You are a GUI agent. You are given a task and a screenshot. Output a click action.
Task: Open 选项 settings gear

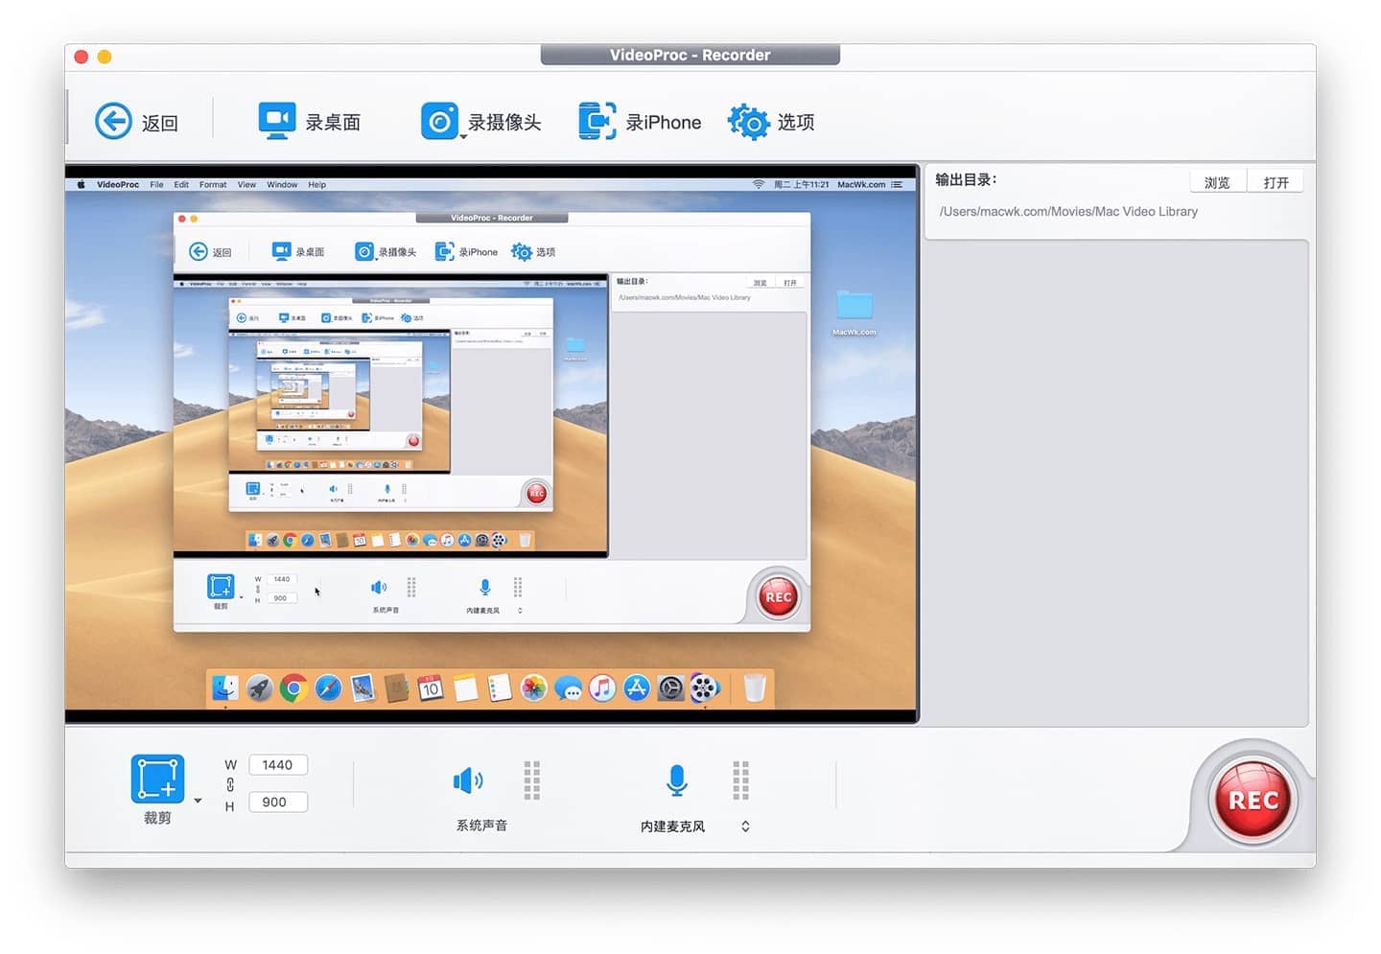click(771, 122)
